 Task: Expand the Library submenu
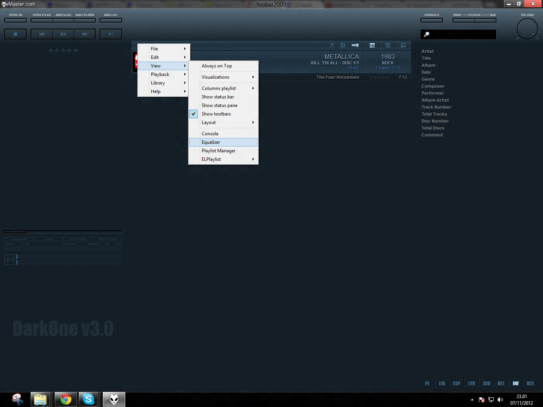click(164, 83)
